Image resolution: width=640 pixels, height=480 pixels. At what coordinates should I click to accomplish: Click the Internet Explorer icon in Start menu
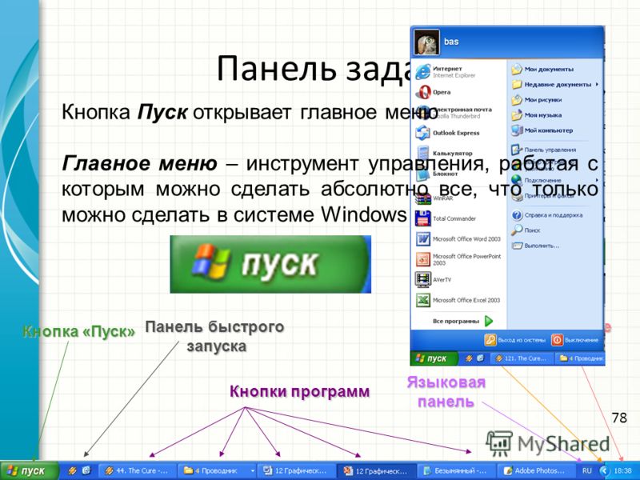423,72
